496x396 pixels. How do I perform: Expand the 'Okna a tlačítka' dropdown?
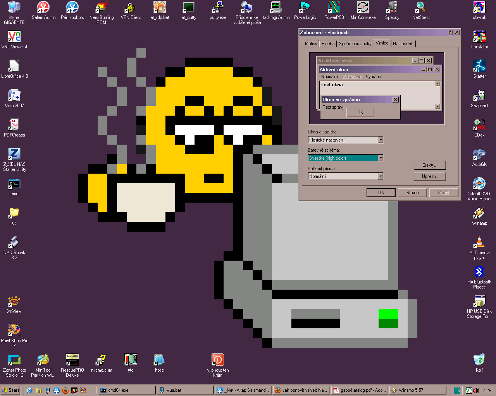pos(381,140)
